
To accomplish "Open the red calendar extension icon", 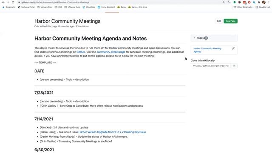I will [x=244, y=2].
